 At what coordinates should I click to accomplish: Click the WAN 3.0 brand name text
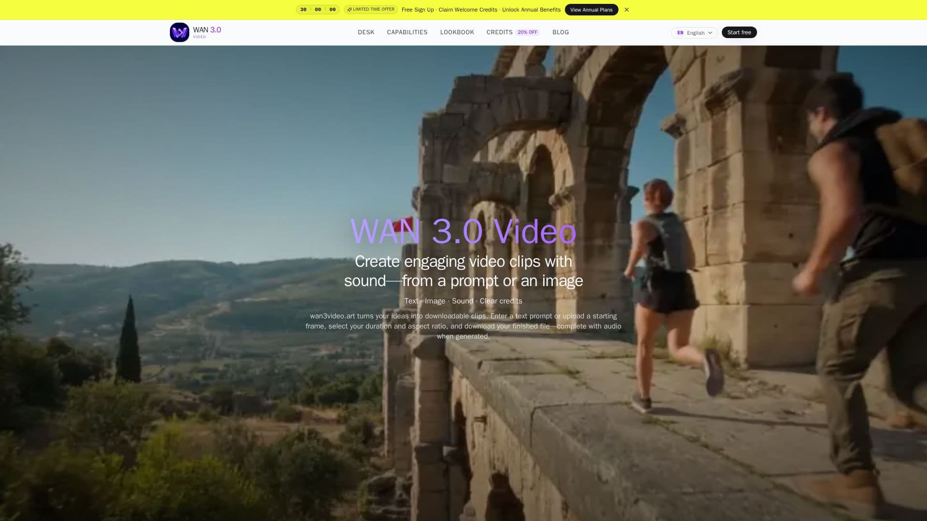(x=207, y=30)
